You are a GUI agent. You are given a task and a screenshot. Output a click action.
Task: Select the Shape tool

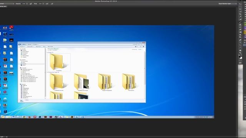pos(240,48)
